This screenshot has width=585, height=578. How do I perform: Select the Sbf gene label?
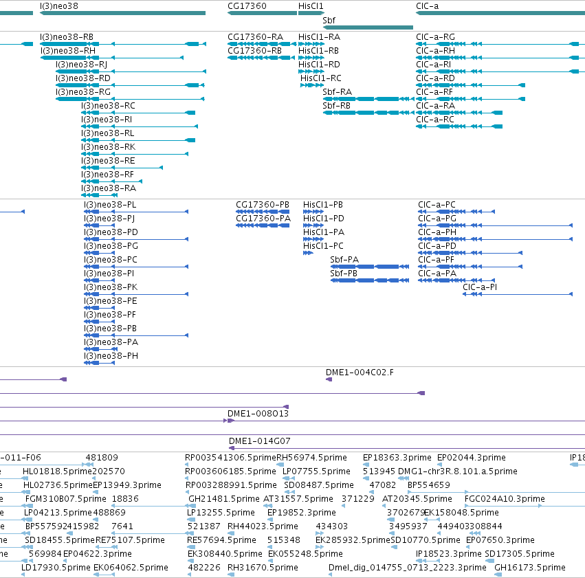tap(329, 21)
